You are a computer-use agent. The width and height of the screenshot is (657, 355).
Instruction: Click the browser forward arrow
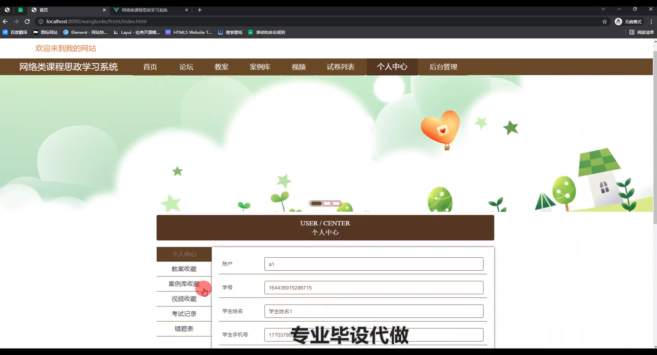16,22
